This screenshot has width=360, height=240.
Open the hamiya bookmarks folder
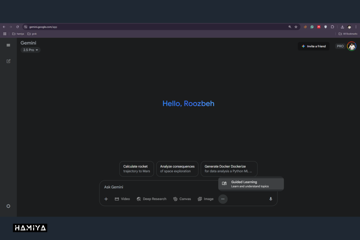[18, 34]
